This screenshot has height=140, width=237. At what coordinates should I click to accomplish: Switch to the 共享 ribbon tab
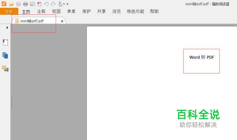(x=101, y=11)
